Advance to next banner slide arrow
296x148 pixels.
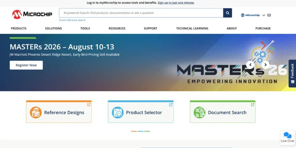265,65
